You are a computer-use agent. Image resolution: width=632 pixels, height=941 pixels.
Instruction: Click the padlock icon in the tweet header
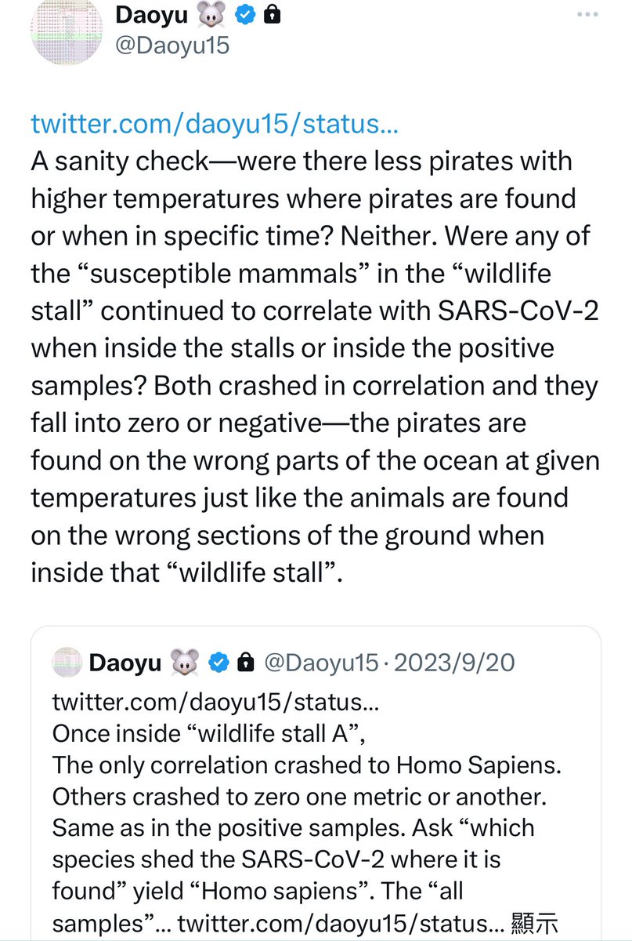[273, 14]
